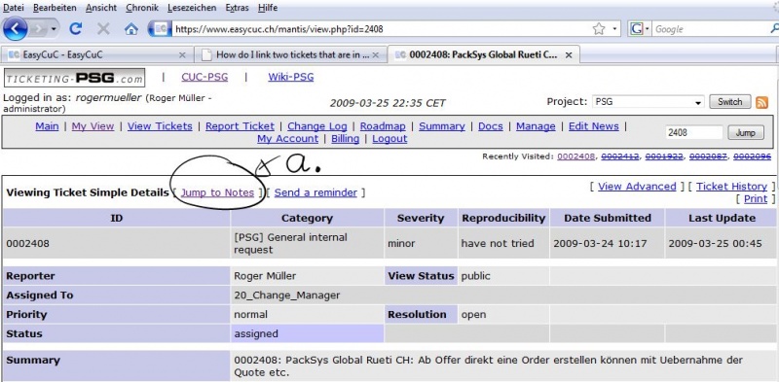This screenshot has height=382, width=779.
Task: Open Ticket History link
Action: (732, 187)
